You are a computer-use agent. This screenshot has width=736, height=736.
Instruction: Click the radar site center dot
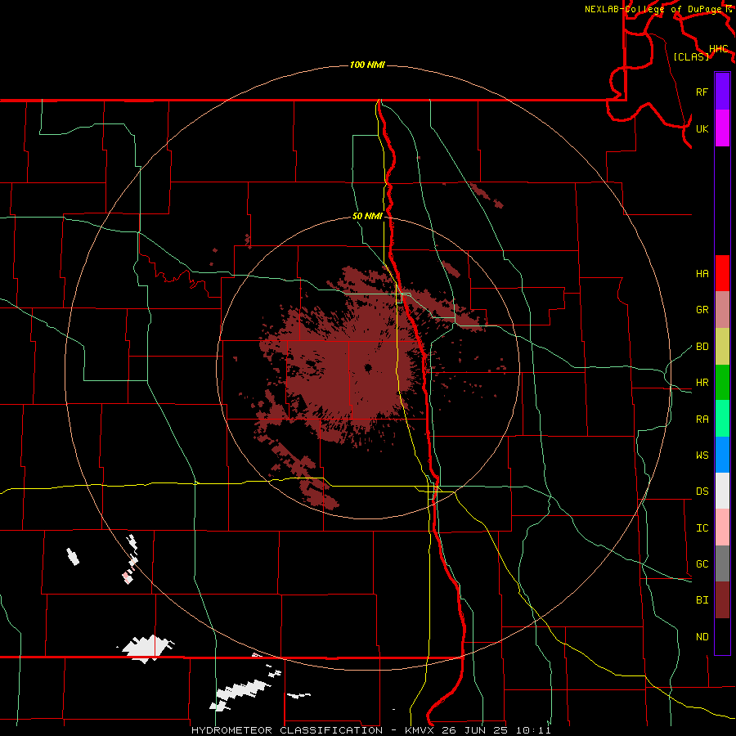[x=368, y=367]
